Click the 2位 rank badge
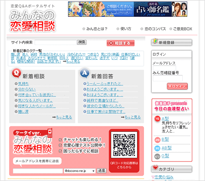 tap(157, 140)
